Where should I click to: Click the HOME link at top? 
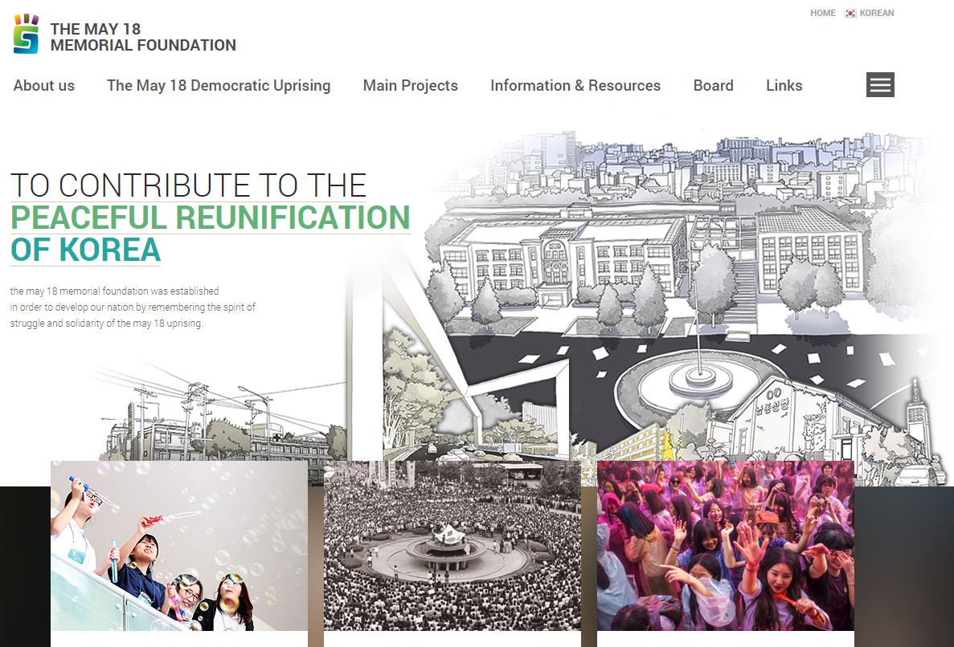[x=822, y=14]
